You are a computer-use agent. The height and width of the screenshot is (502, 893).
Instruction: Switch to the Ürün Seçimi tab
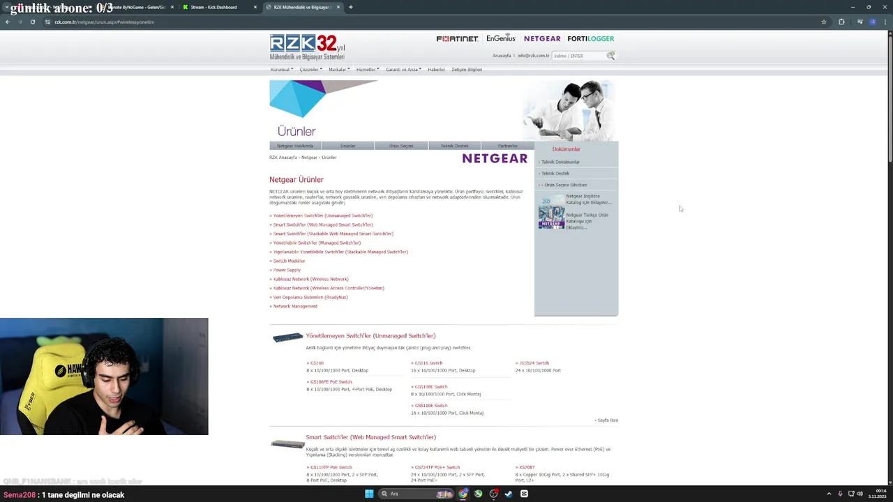pyautogui.click(x=401, y=146)
